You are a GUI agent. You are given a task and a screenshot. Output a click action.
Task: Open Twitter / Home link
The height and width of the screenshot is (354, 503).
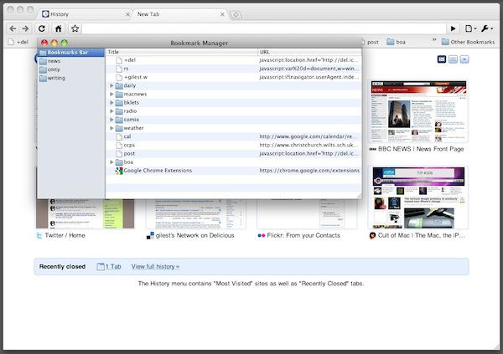(x=65, y=235)
